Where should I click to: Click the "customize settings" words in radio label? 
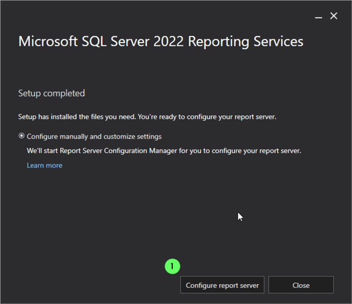[131, 137]
